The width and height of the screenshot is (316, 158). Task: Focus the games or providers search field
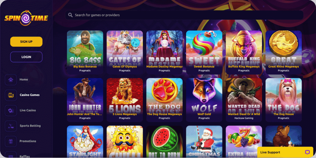pos(184,15)
